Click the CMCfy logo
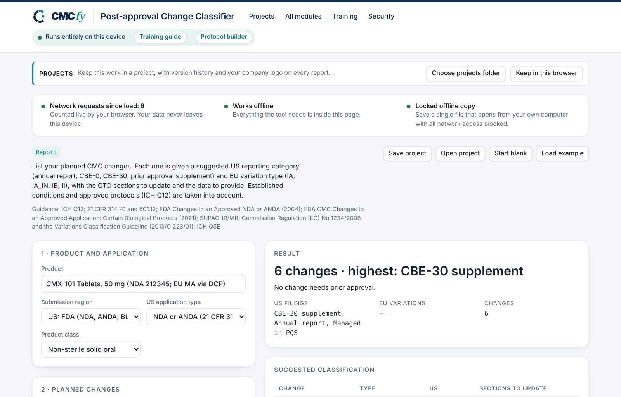Image resolution: width=621 pixels, height=397 pixels. pos(59,16)
